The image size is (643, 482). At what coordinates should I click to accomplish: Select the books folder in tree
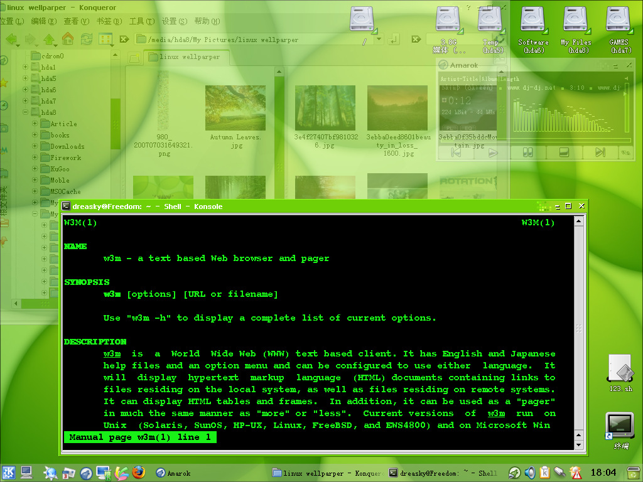pyautogui.click(x=55, y=135)
